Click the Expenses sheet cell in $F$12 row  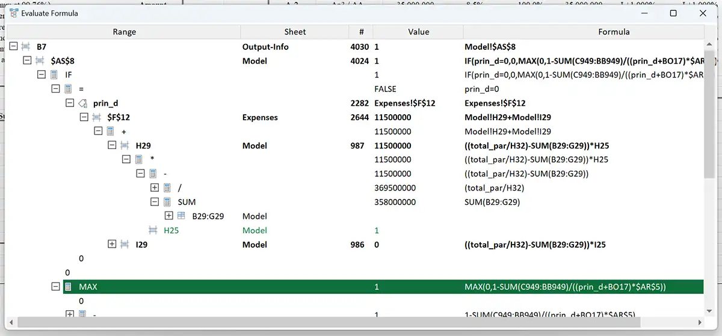260,117
